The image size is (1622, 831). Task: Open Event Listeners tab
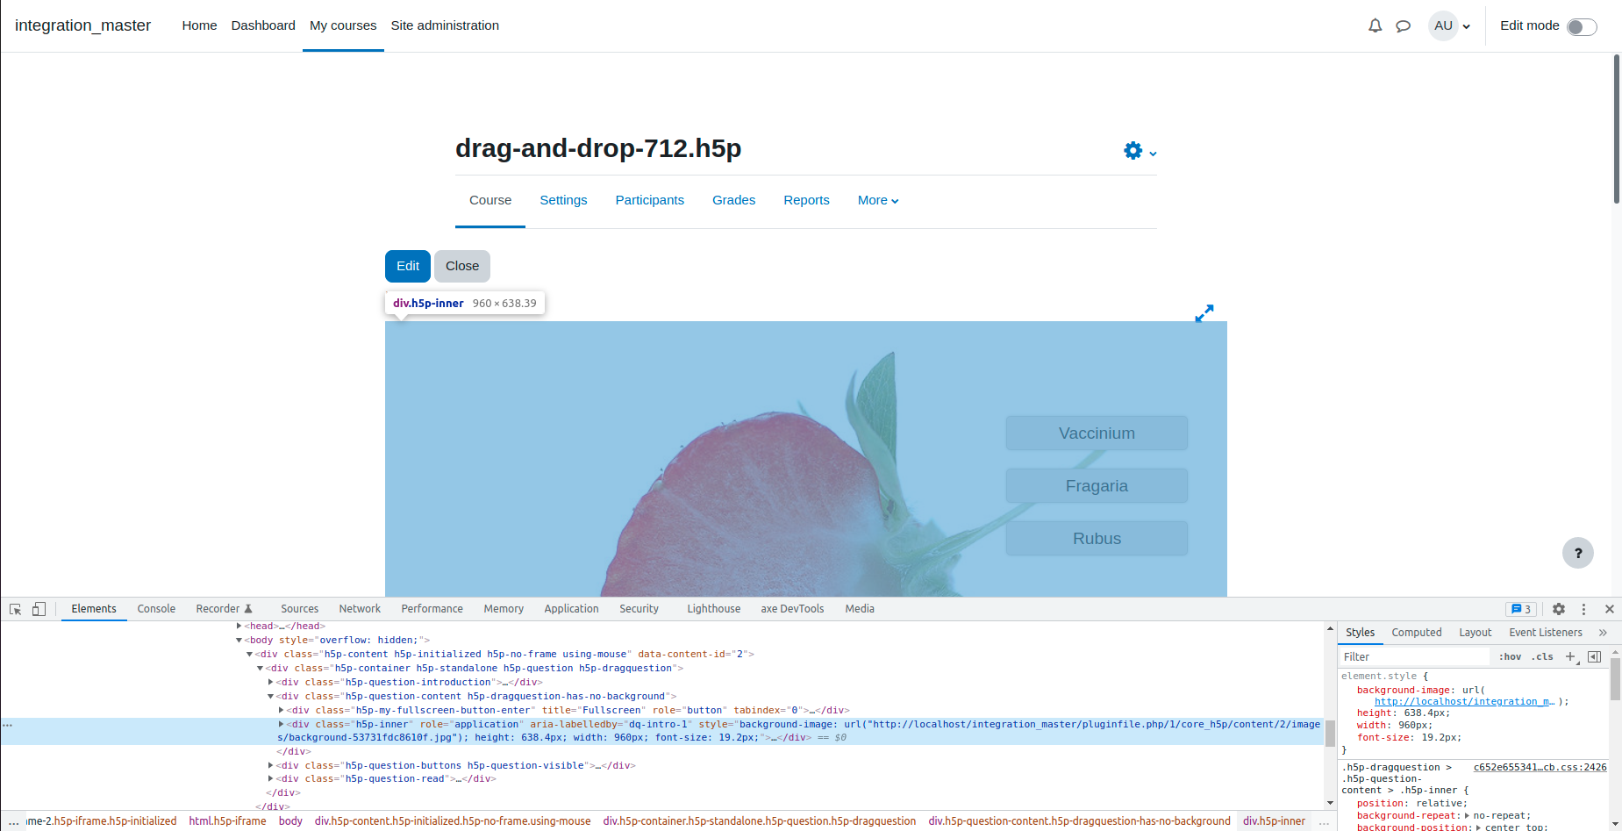1546,633
